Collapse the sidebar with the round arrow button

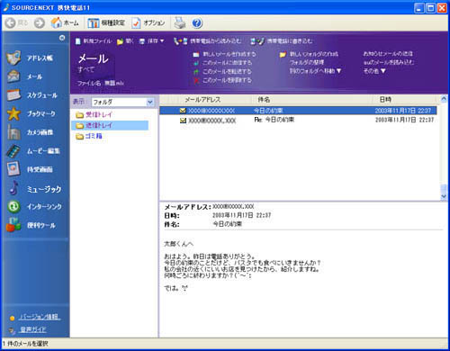62,38
